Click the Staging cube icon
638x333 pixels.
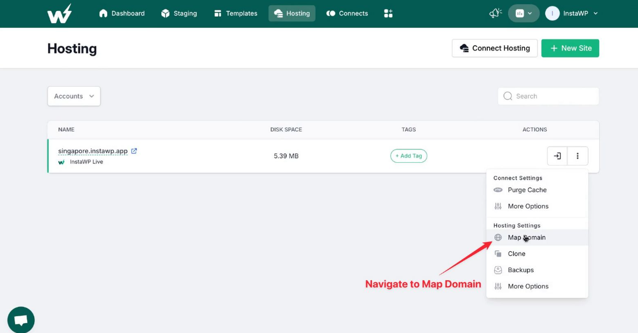point(165,13)
